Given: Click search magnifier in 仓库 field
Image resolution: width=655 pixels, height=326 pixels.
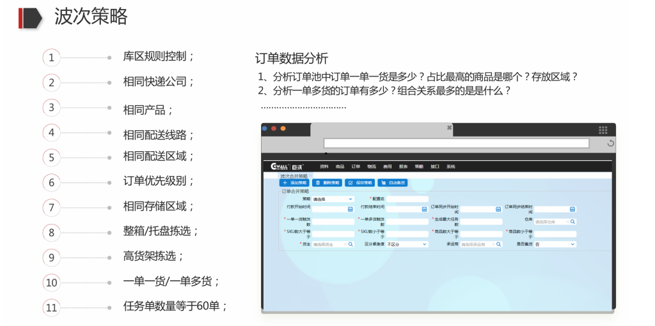Looking at the screenshot, I should 572,222.
